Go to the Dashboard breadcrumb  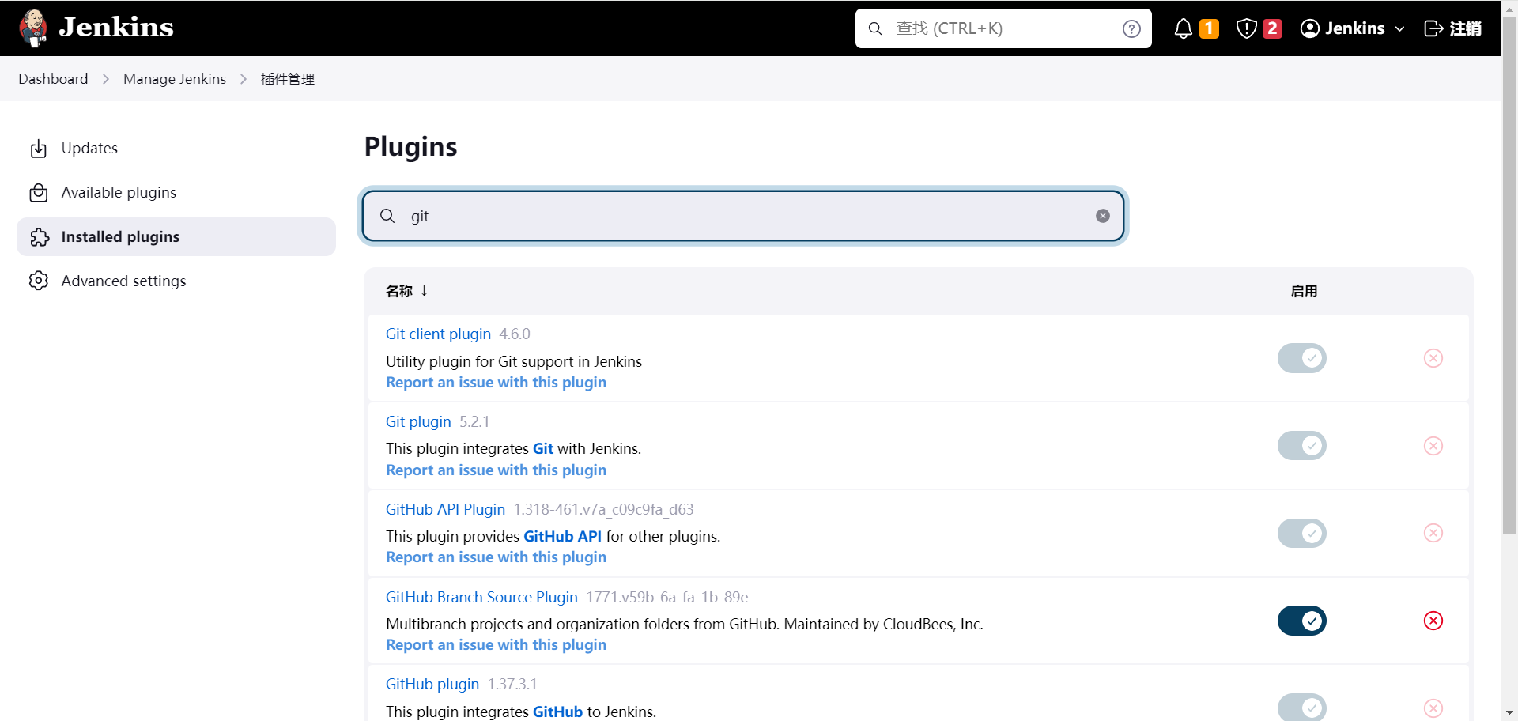pyautogui.click(x=53, y=79)
